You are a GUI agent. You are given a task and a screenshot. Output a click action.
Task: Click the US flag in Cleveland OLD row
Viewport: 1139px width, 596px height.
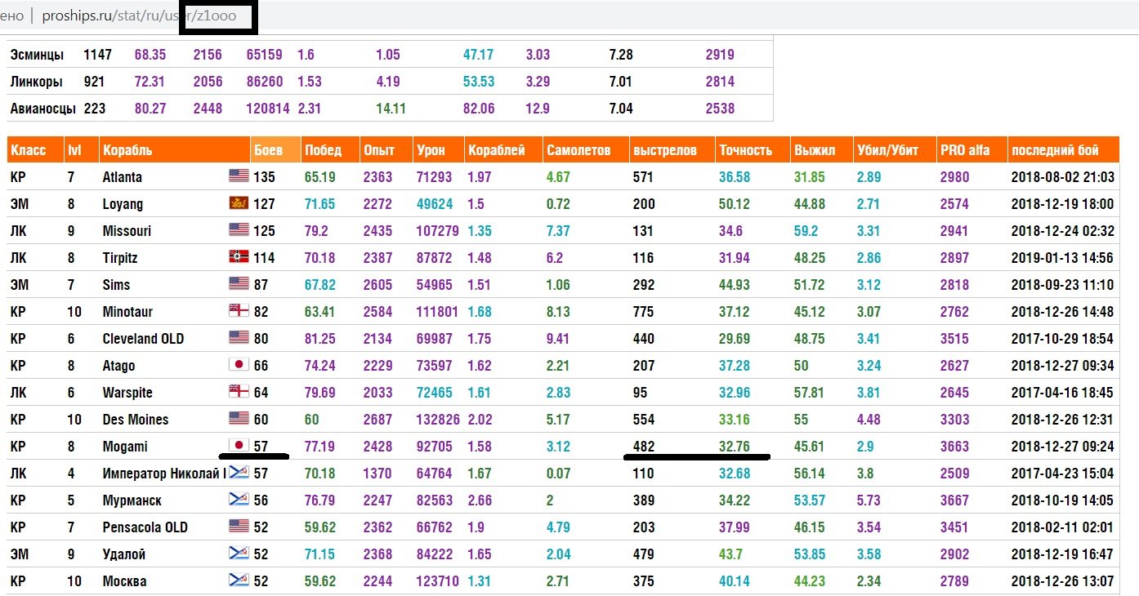pos(239,338)
